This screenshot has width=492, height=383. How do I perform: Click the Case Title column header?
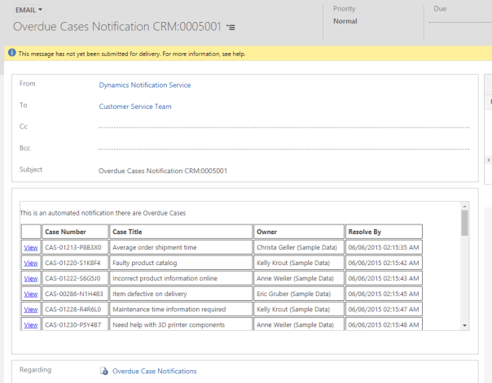point(181,232)
